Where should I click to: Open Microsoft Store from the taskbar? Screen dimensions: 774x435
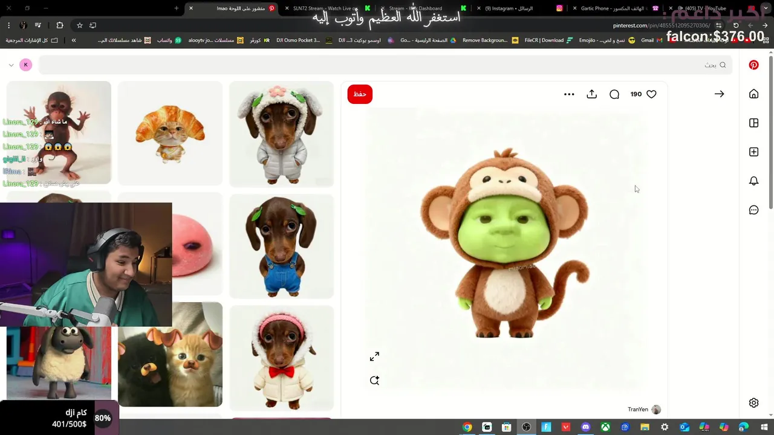pos(507,427)
